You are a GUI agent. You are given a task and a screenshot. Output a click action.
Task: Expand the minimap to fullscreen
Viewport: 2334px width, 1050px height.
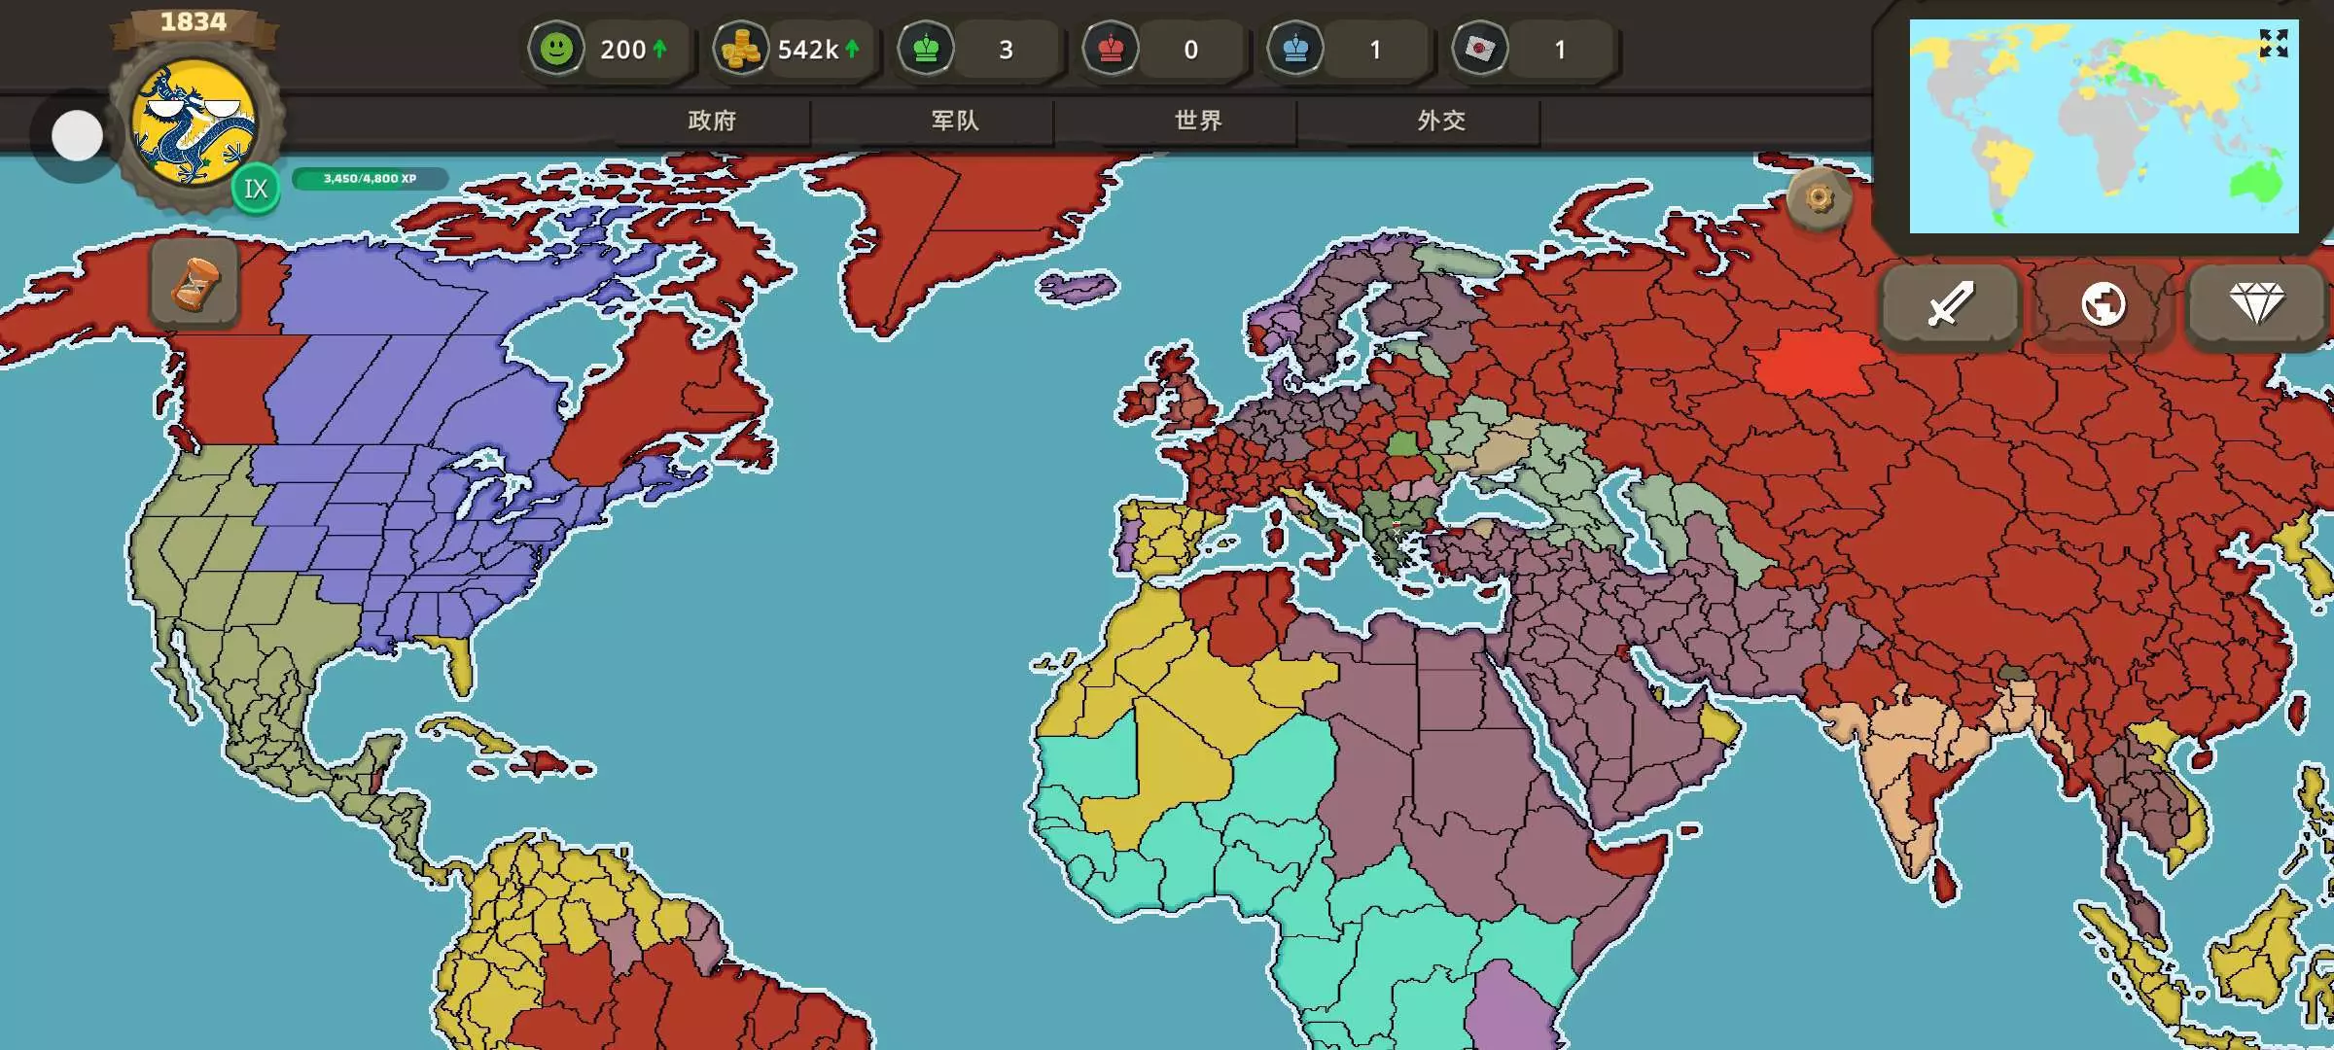2273,44
